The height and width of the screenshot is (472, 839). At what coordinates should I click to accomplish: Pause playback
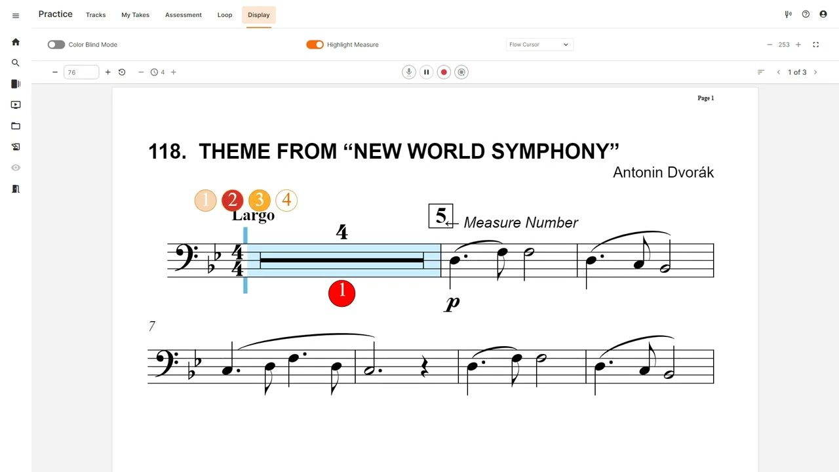[x=427, y=72]
